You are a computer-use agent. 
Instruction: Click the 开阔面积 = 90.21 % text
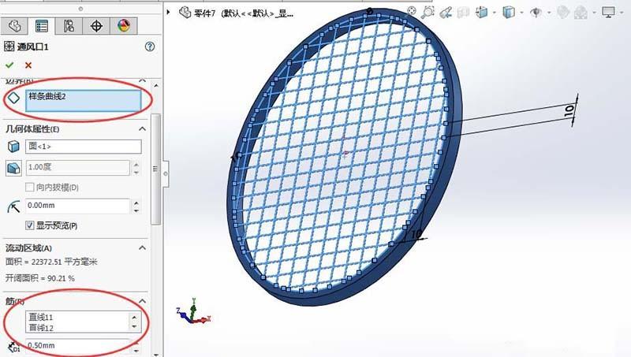pyautogui.click(x=40, y=278)
